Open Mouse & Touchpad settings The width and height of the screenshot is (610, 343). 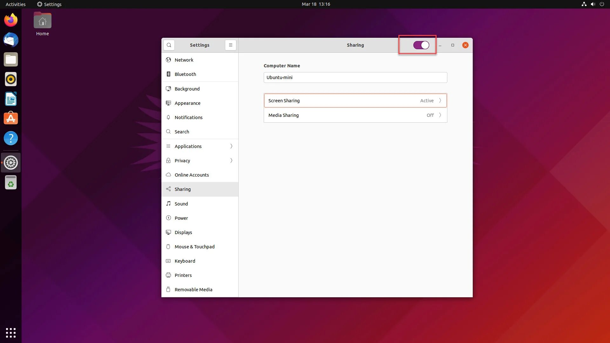(x=194, y=246)
